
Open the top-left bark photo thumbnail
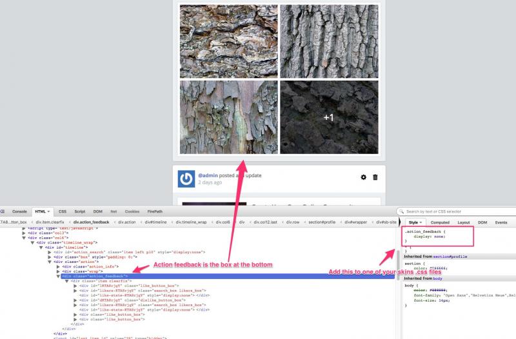[228, 41]
